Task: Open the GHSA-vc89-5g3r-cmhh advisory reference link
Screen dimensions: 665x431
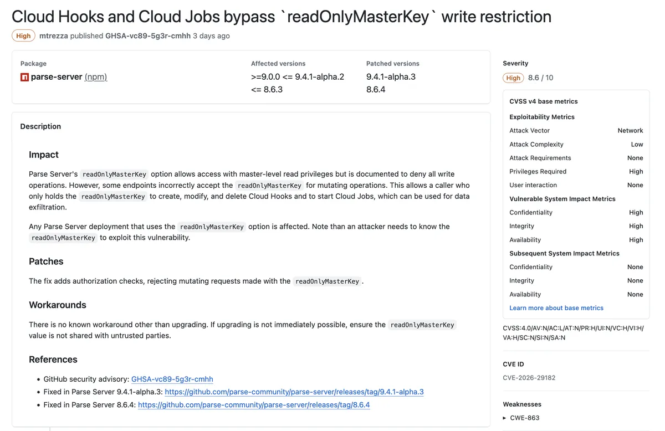Action: [172, 379]
